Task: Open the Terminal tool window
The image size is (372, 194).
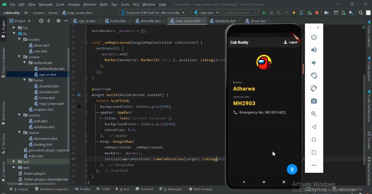Action: point(144,189)
